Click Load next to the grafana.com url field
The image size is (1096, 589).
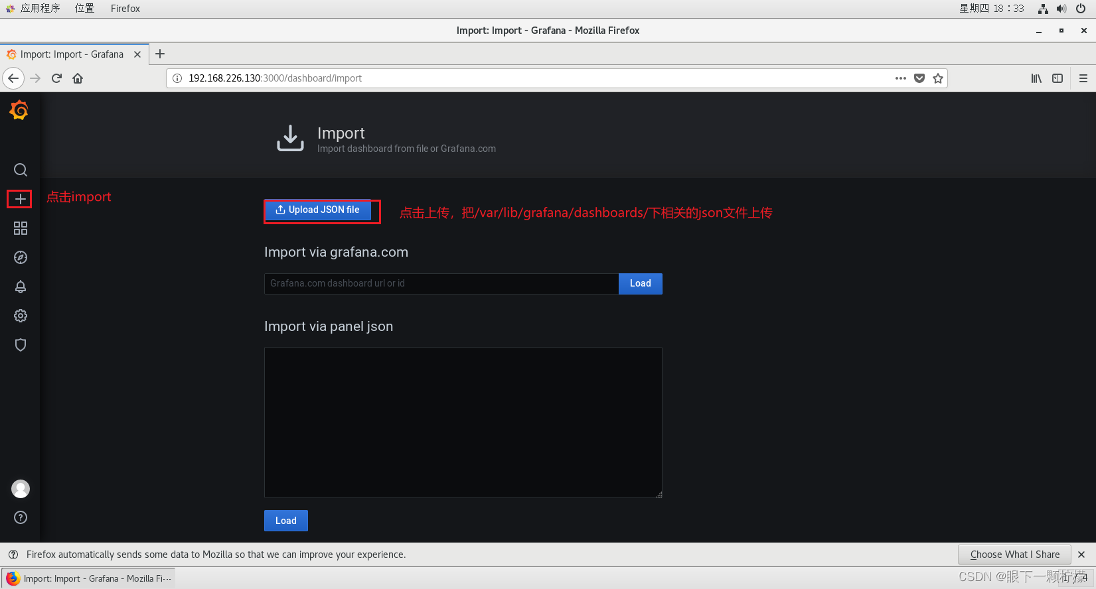[641, 283]
